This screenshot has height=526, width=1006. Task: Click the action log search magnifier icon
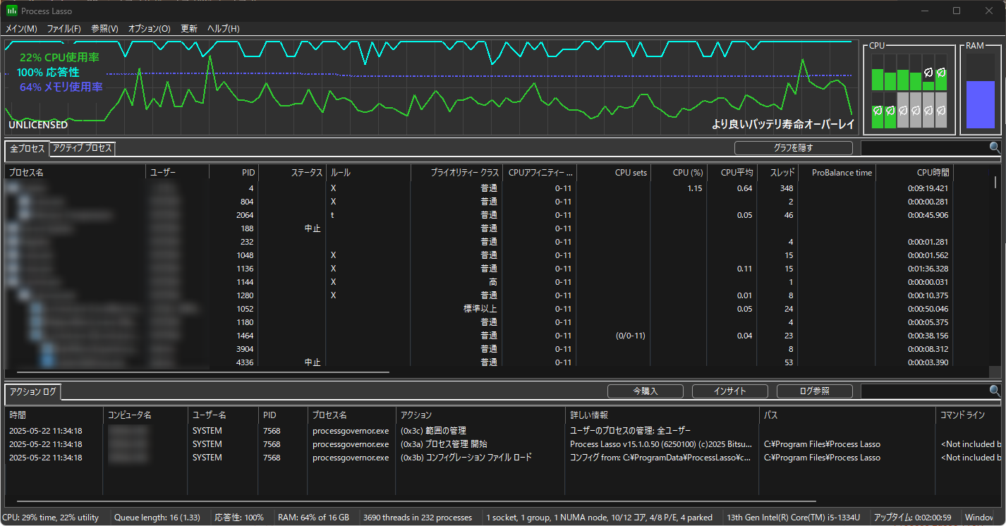(x=995, y=391)
